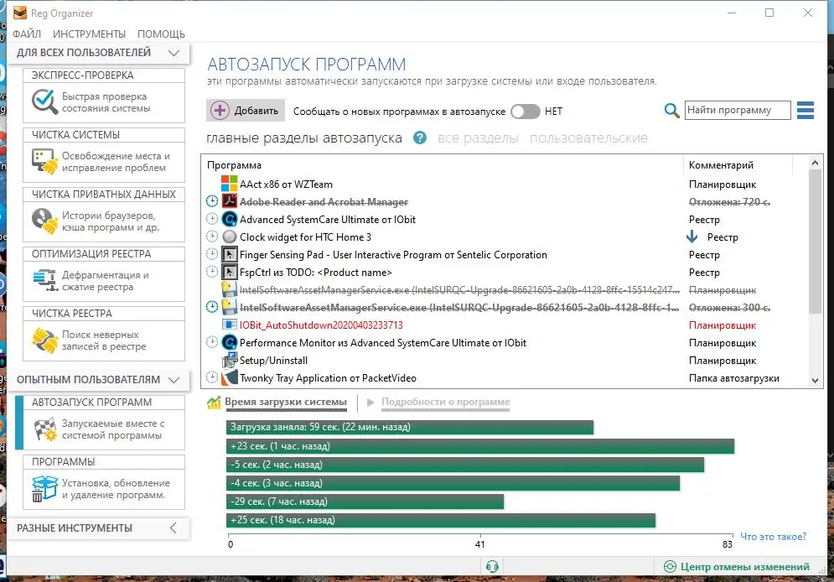Expand the РАЗНЫЕ ИНСТРУМЕНТЫ section
The width and height of the screenshot is (834, 582).
(174, 528)
